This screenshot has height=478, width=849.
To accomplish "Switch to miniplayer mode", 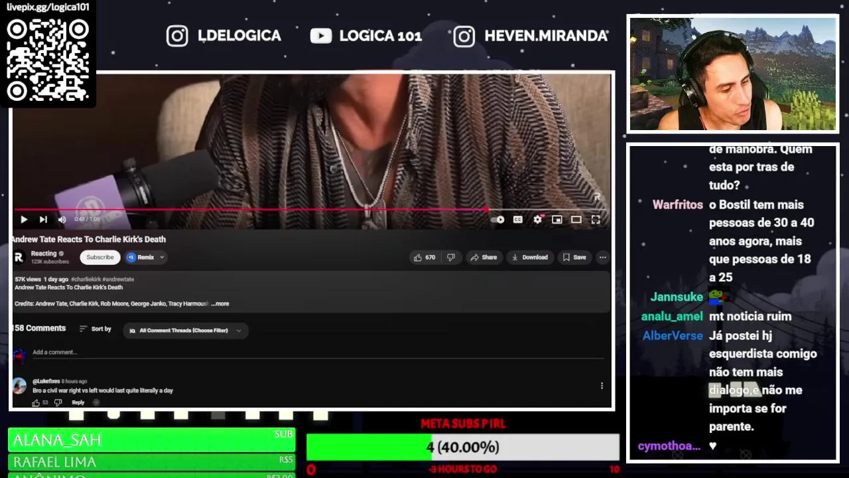I will [x=557, y=220].
